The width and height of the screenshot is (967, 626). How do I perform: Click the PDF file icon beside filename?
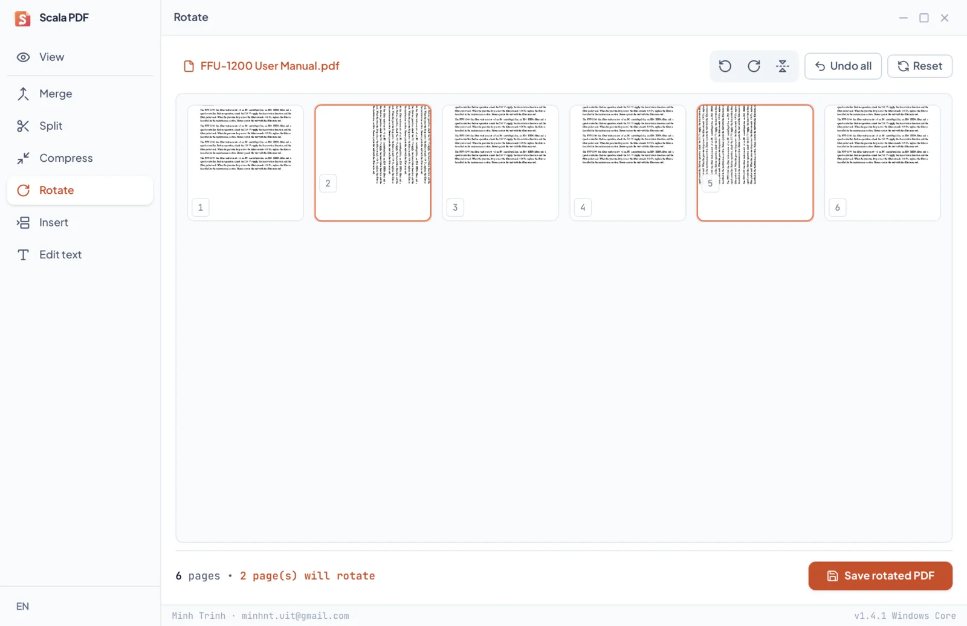pyautogui.click(x=189, y=66)
